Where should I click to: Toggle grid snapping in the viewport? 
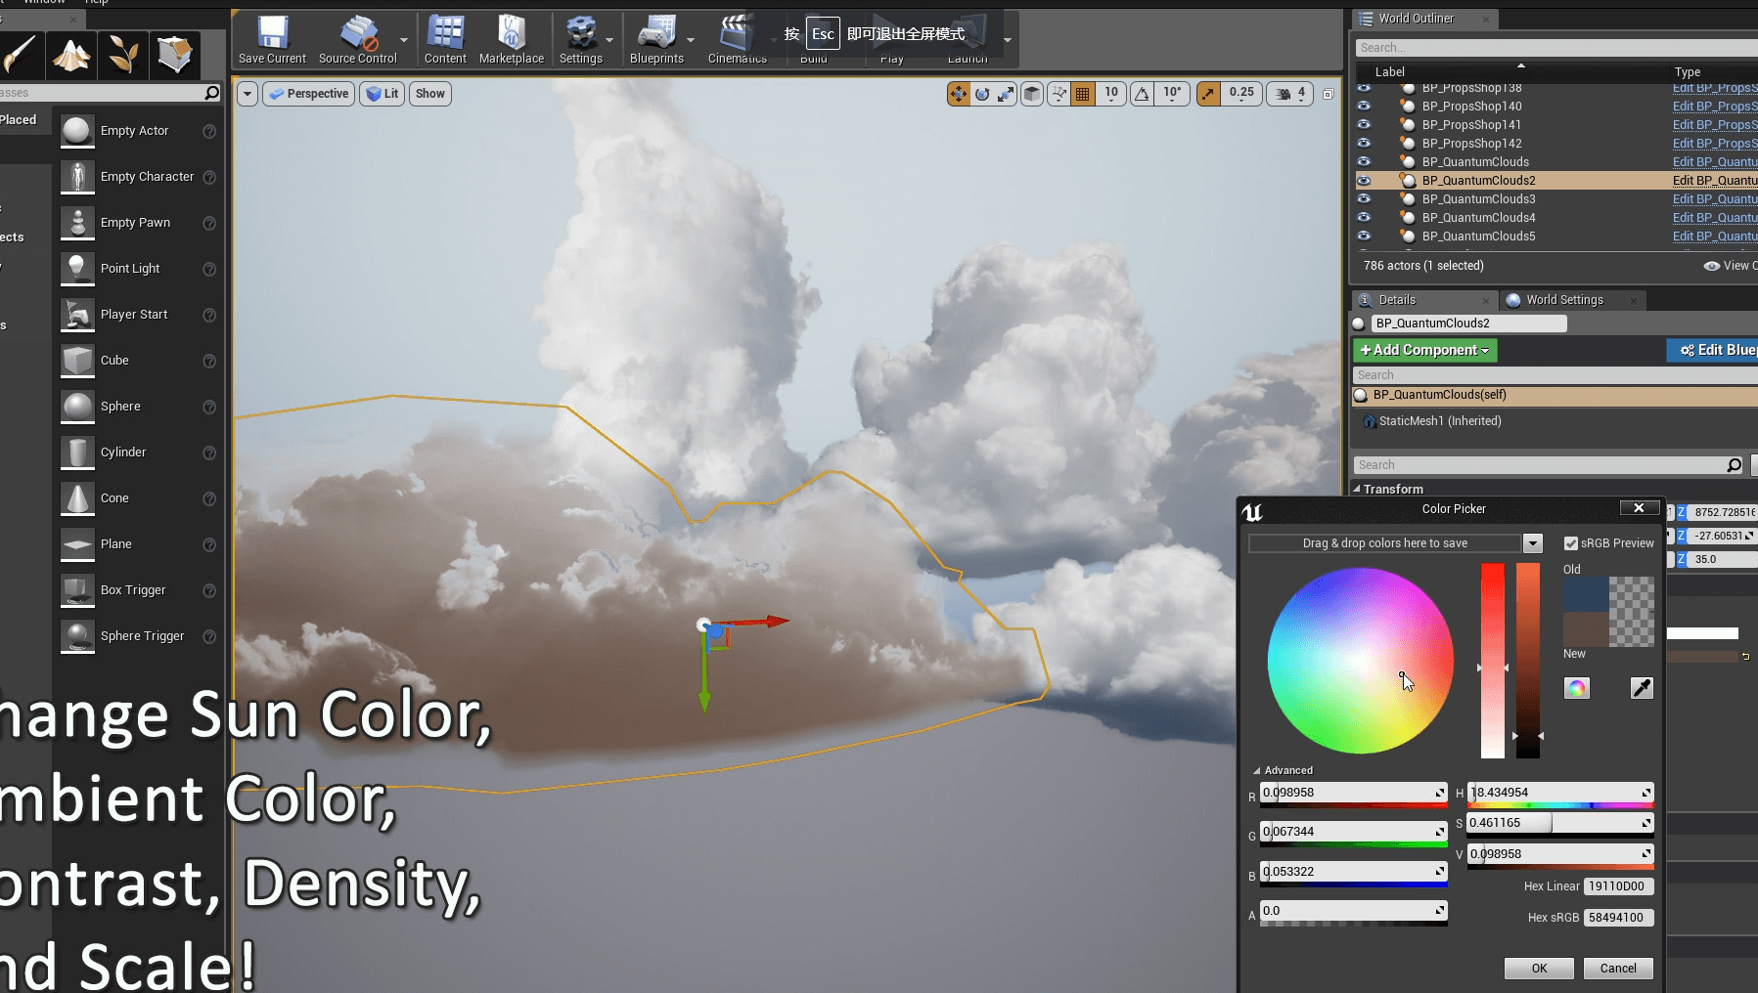click(x=1082, y=93)
